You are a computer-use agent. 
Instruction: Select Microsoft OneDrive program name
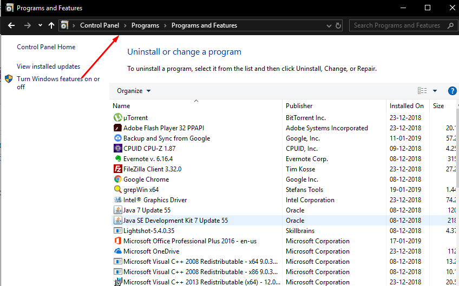pos(151,251)
